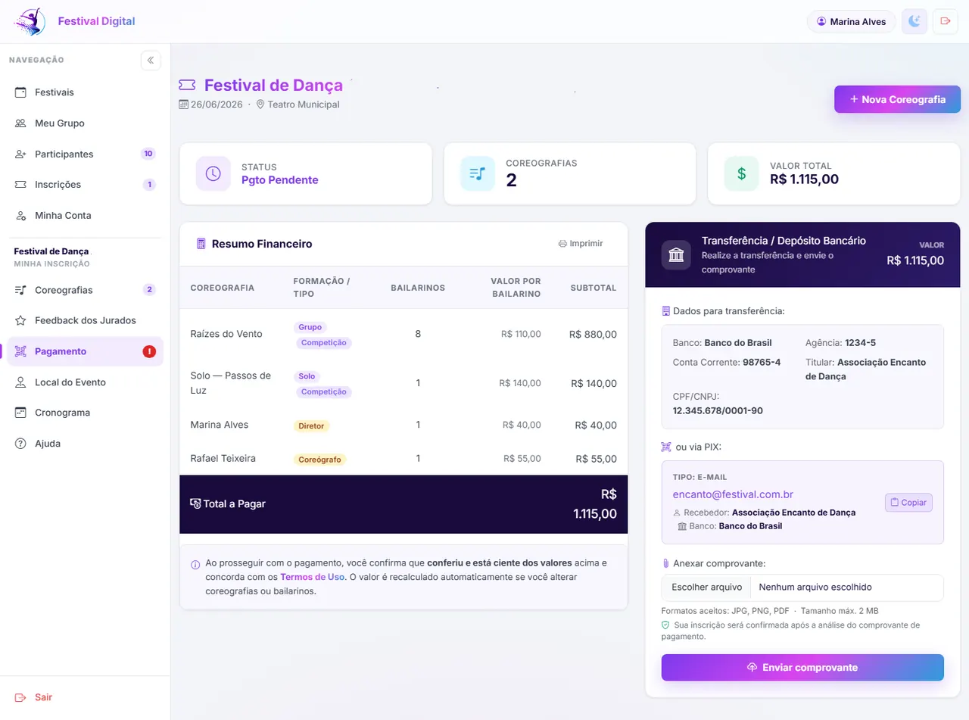Toggle dark mode with the moon icon

click(x=915, y=22)
